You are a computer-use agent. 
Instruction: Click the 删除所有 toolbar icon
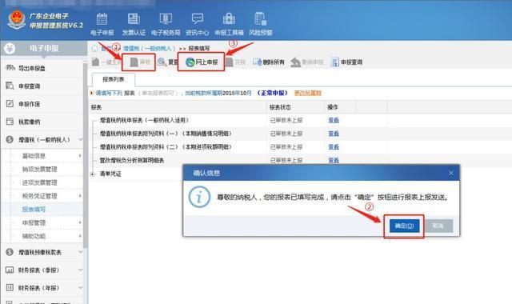tap(269, 62)
